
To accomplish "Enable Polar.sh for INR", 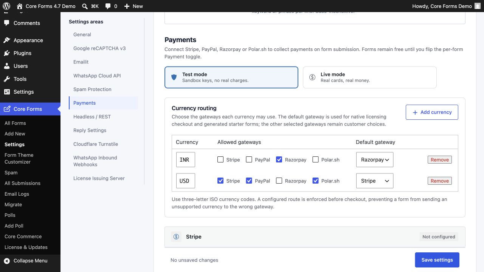I will 315,159.
